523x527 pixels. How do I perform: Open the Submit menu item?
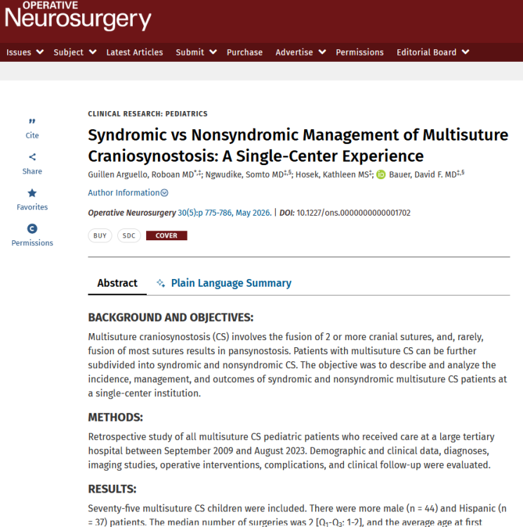pyautogui.click(x=190, y=52)
